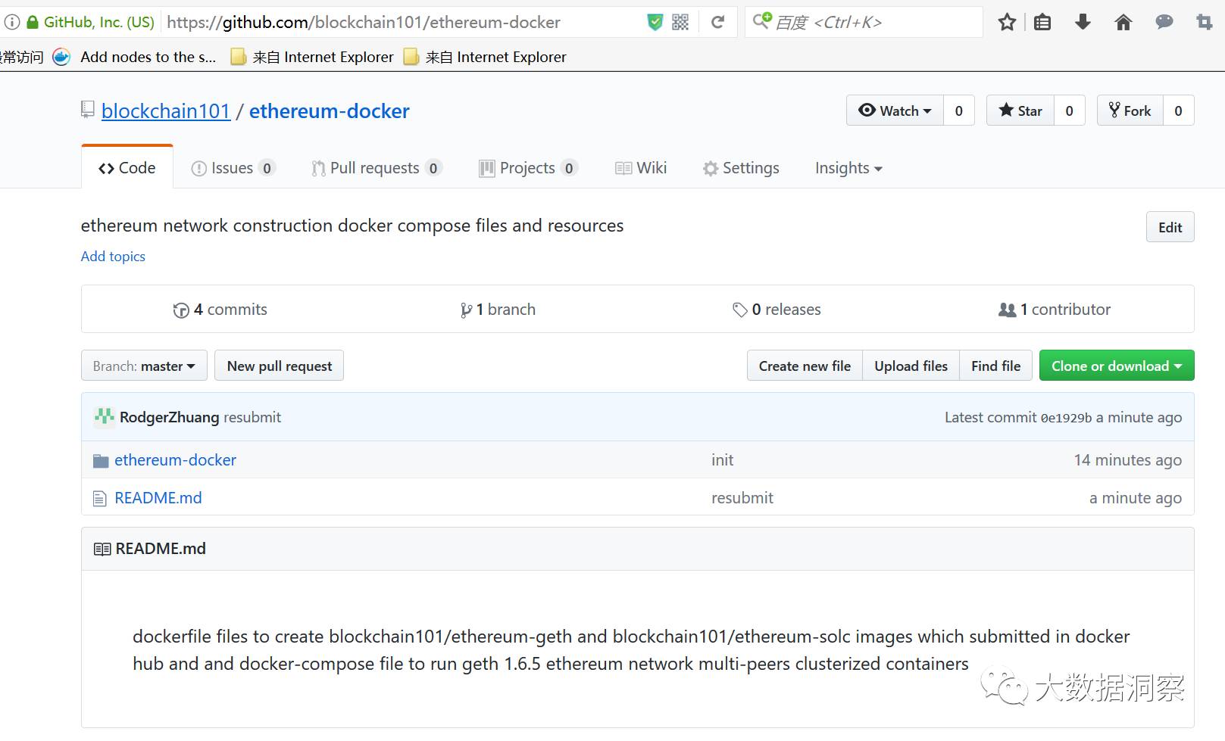1225x741 pixels.
Task: View the 1 contributor page
Action: [x=1055, y=310]
